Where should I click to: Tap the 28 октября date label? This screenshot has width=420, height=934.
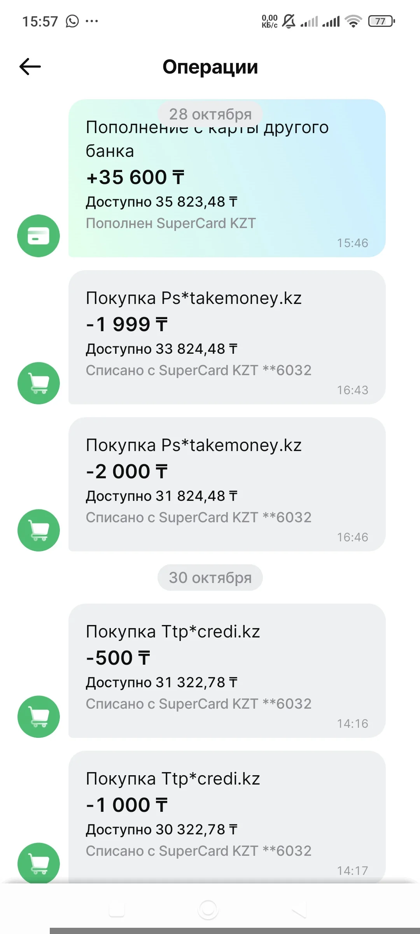pos(210,114)
